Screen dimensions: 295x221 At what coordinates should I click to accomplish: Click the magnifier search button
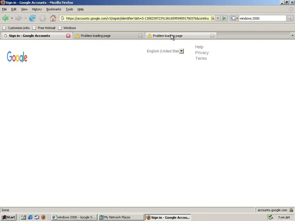(x=290, y=18)
